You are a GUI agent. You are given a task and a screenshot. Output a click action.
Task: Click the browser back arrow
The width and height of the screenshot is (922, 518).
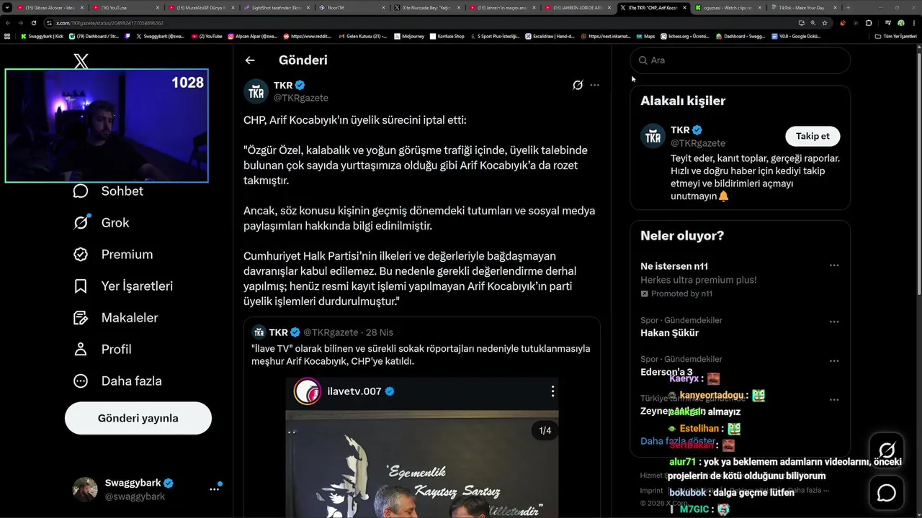(8, 23)
